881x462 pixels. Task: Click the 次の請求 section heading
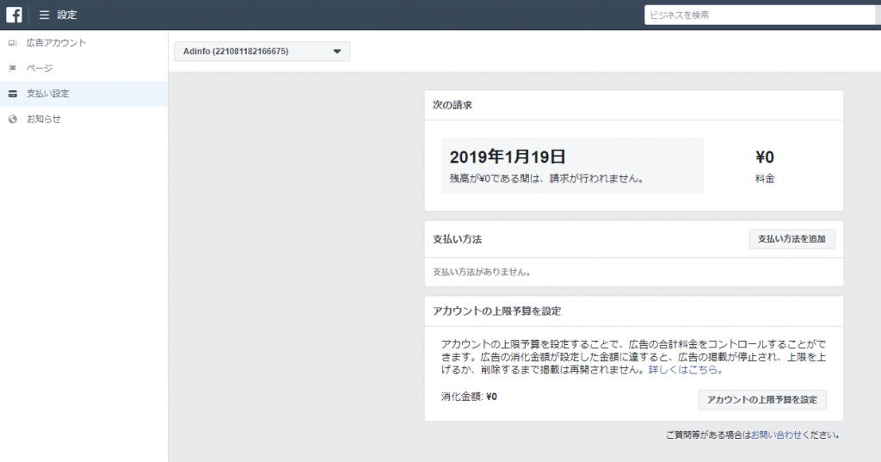click(x=453, y=105)
